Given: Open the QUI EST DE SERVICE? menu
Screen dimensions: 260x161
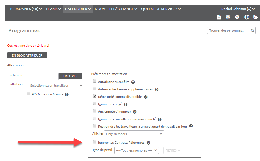Looking at the screenshot, I should [x=161, y=9].
